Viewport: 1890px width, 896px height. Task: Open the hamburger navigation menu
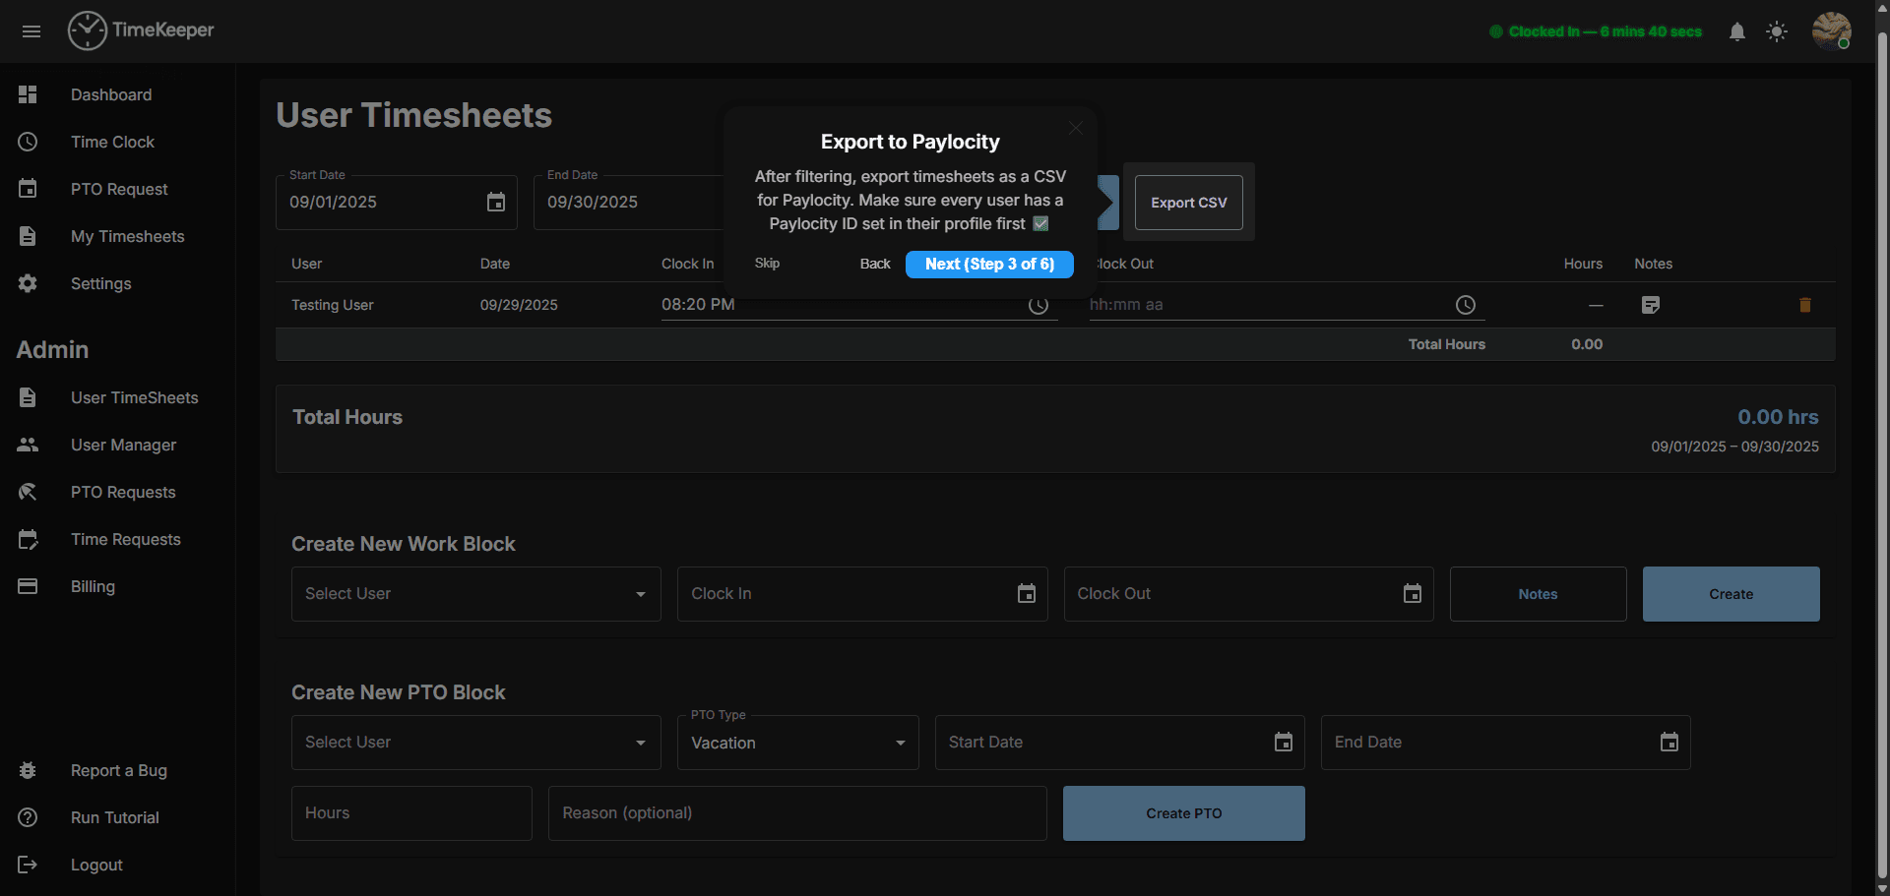31,31
